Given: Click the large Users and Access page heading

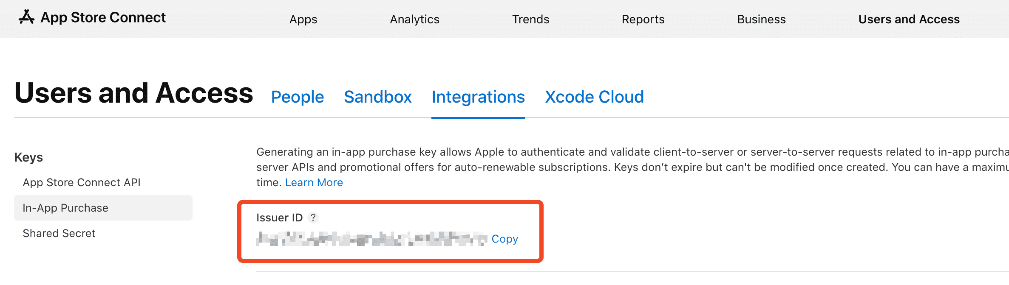Looking at the screenshot, I should [x=134, y=93].
